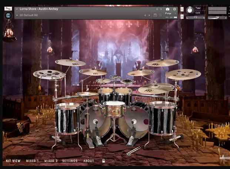The image size is (230, 169).
Task: Open the camera snapshot view
Action: (167, 9)
